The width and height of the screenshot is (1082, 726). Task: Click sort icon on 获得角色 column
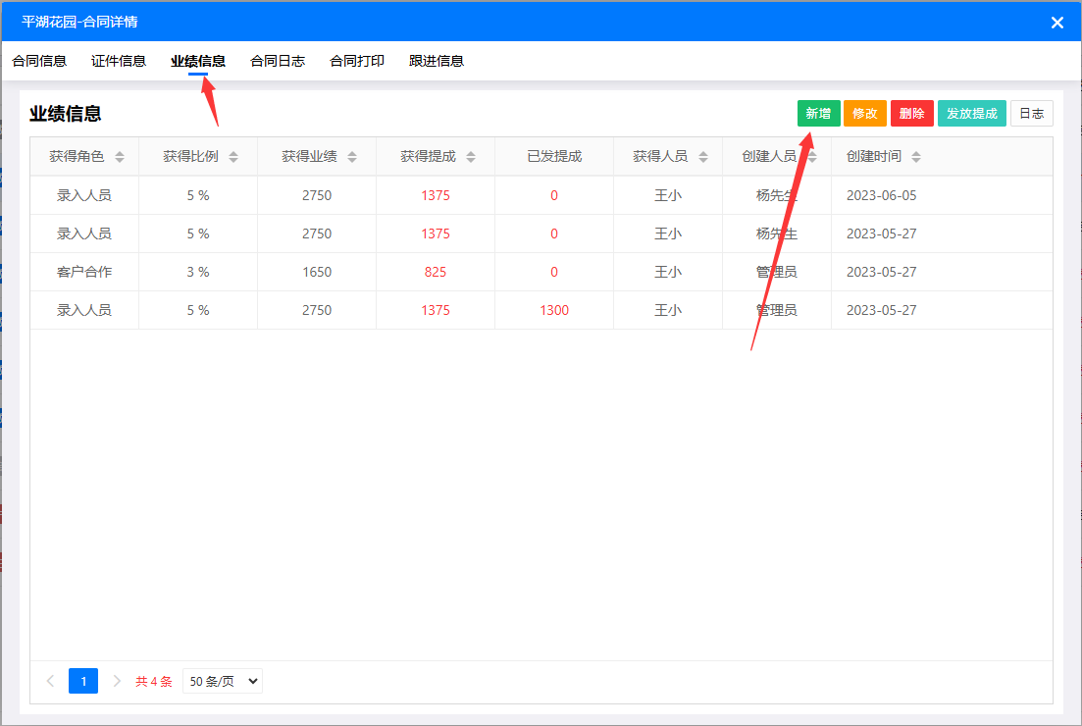(x=120, y=157)
